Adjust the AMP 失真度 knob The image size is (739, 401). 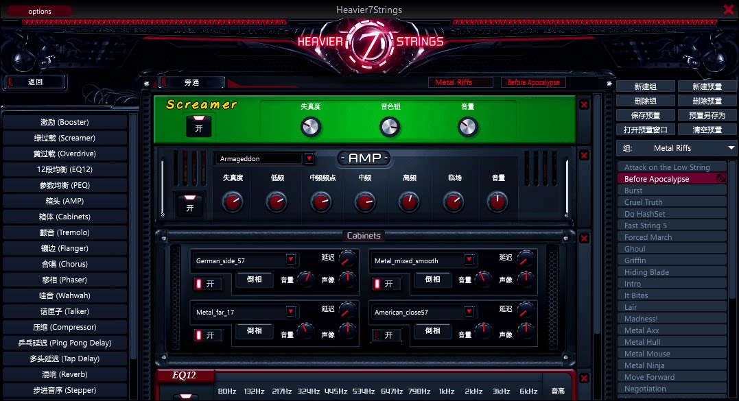[x=233, y=202]
